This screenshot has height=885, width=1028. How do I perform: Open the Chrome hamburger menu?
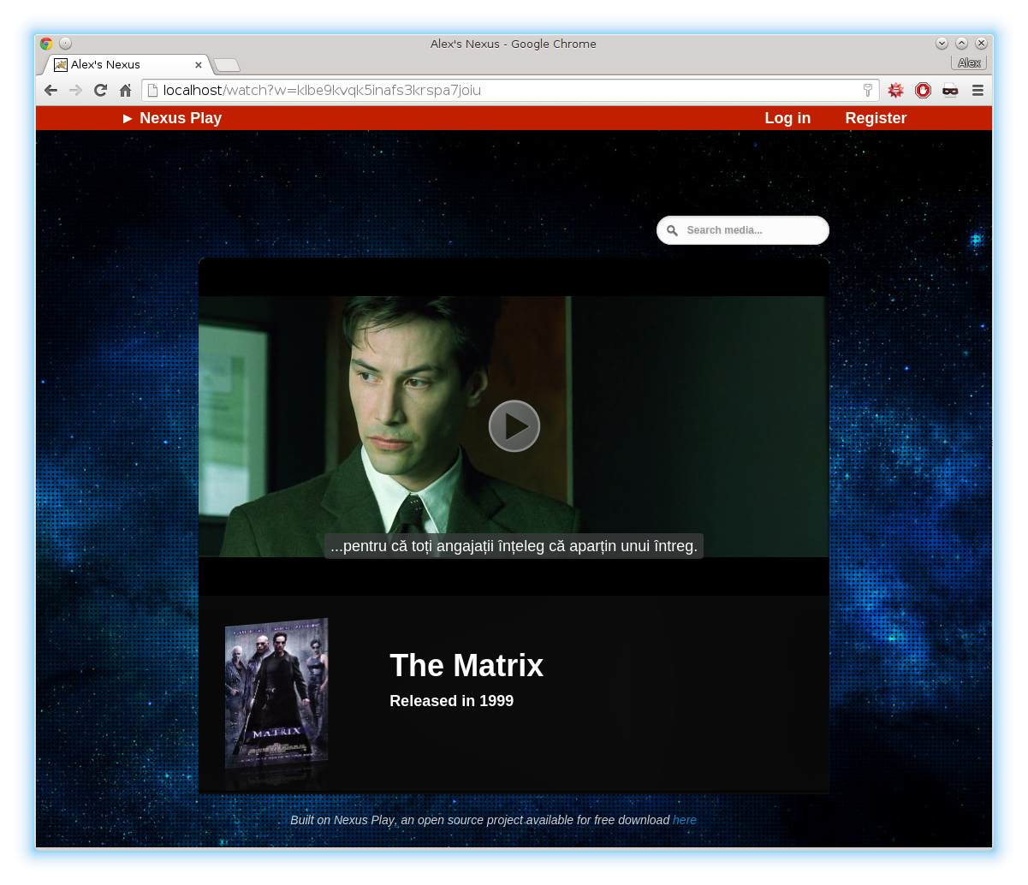(977, 91)
